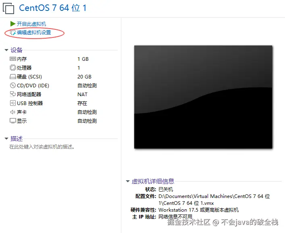Click the NAT network value
285x233 pixels.
tap(82, 94)
